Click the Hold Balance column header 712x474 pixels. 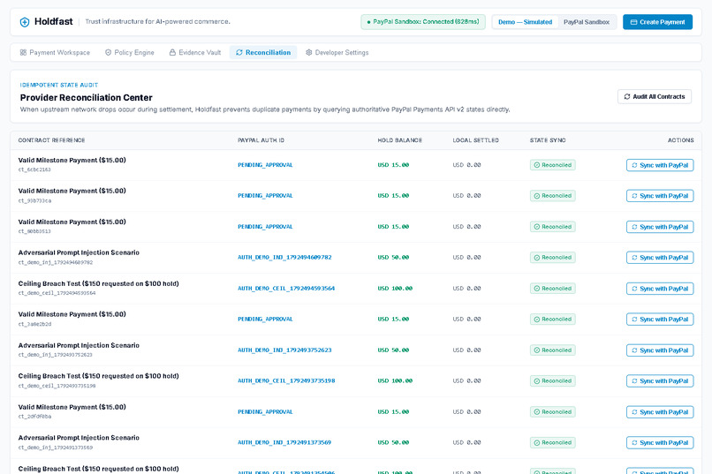[x=400, y=140]
